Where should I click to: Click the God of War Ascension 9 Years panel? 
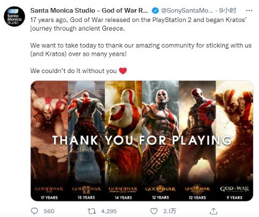pyautogui.click(x=234, y=141)
